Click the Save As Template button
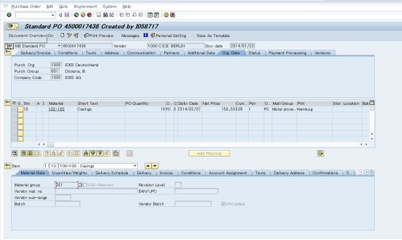 tap(213, 36)
